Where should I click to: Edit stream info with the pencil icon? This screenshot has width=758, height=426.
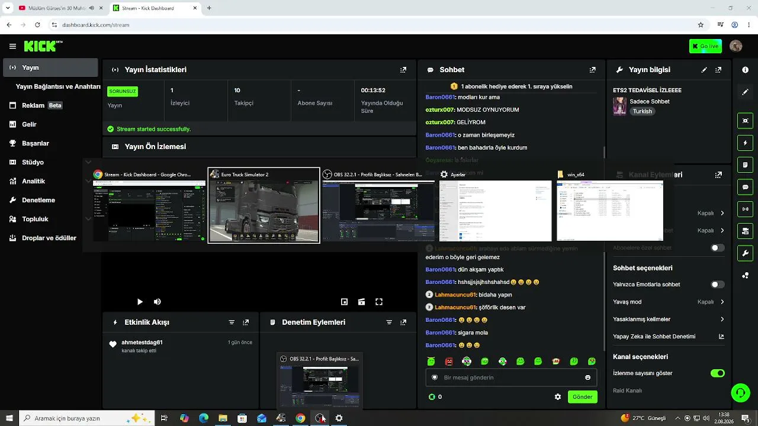[x=704, y=70]
